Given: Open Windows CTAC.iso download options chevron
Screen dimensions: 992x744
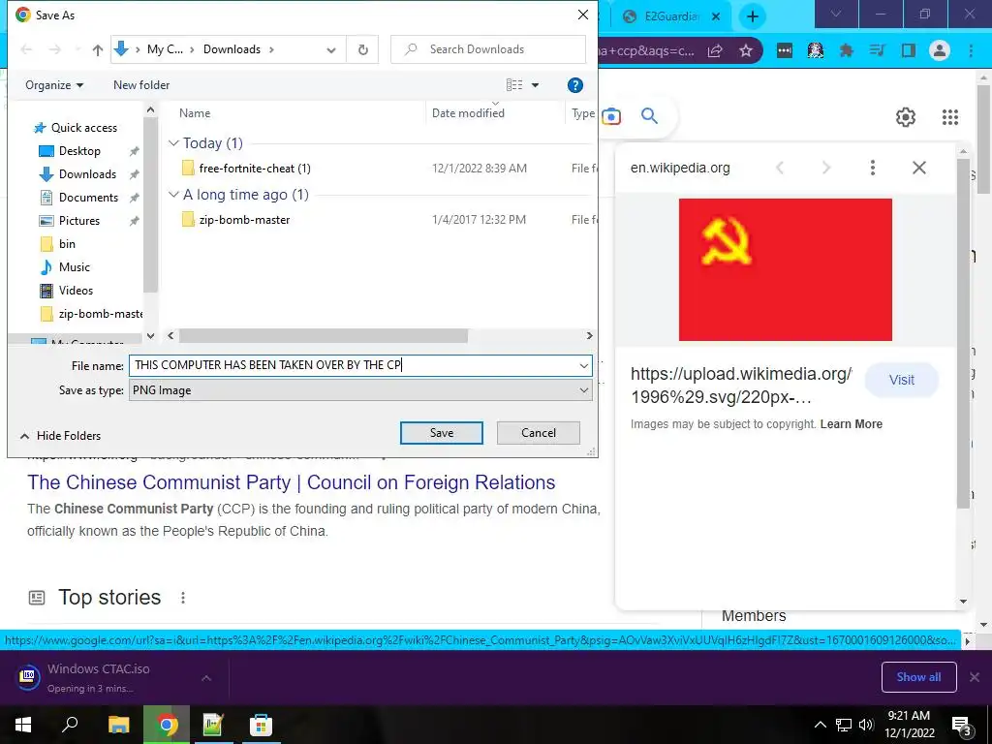Looking at the screenshot, I should pyautogui.click(x=206, y=678).
